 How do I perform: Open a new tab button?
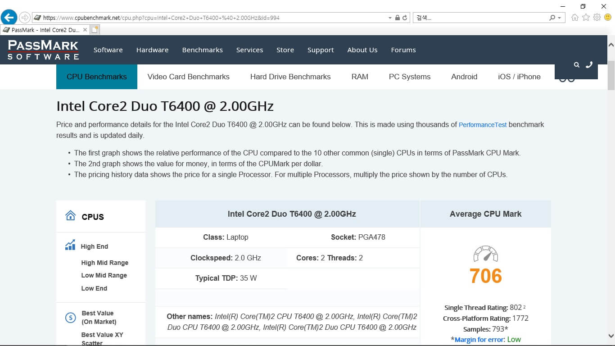(x=95, y=30)
